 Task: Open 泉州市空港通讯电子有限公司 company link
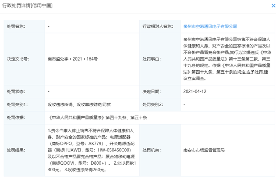pyautogui.click(x=210, y=26)
